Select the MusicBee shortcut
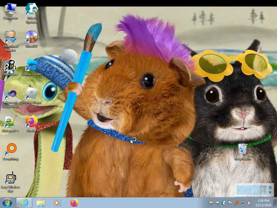Screen dimensions: 277x208 coord(11,68)
